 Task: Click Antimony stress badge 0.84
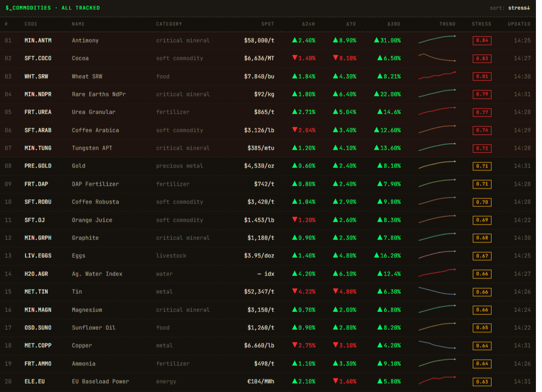coord(482,40)
